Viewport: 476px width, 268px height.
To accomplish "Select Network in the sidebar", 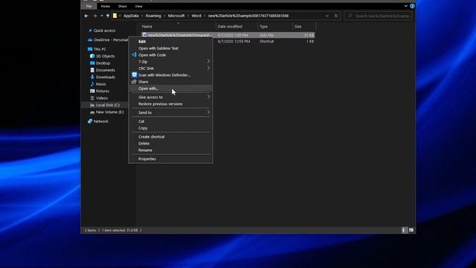I will pos(101,121).
